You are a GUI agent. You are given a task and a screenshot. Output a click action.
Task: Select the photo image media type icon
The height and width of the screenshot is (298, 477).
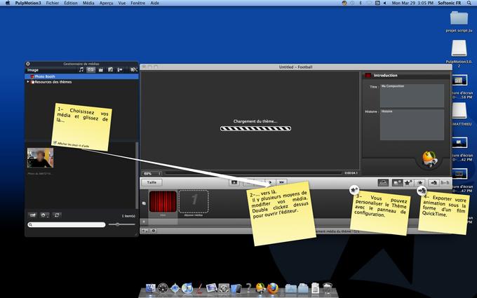tap(90, 69)
